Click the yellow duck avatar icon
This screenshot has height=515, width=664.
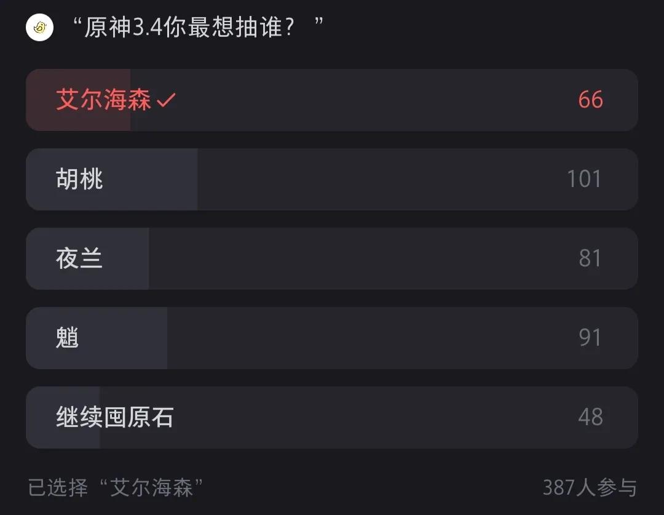[x=39, y=28]
